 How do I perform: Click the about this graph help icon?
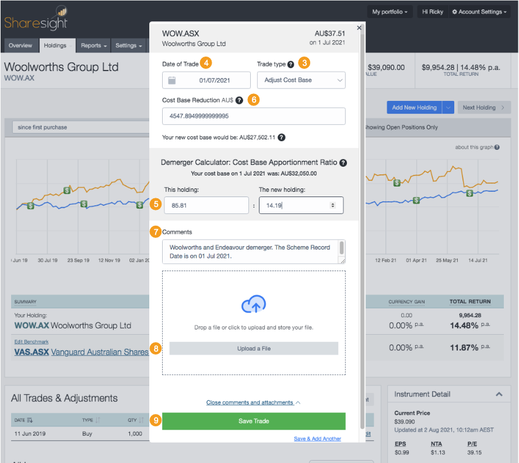[497, 148]
